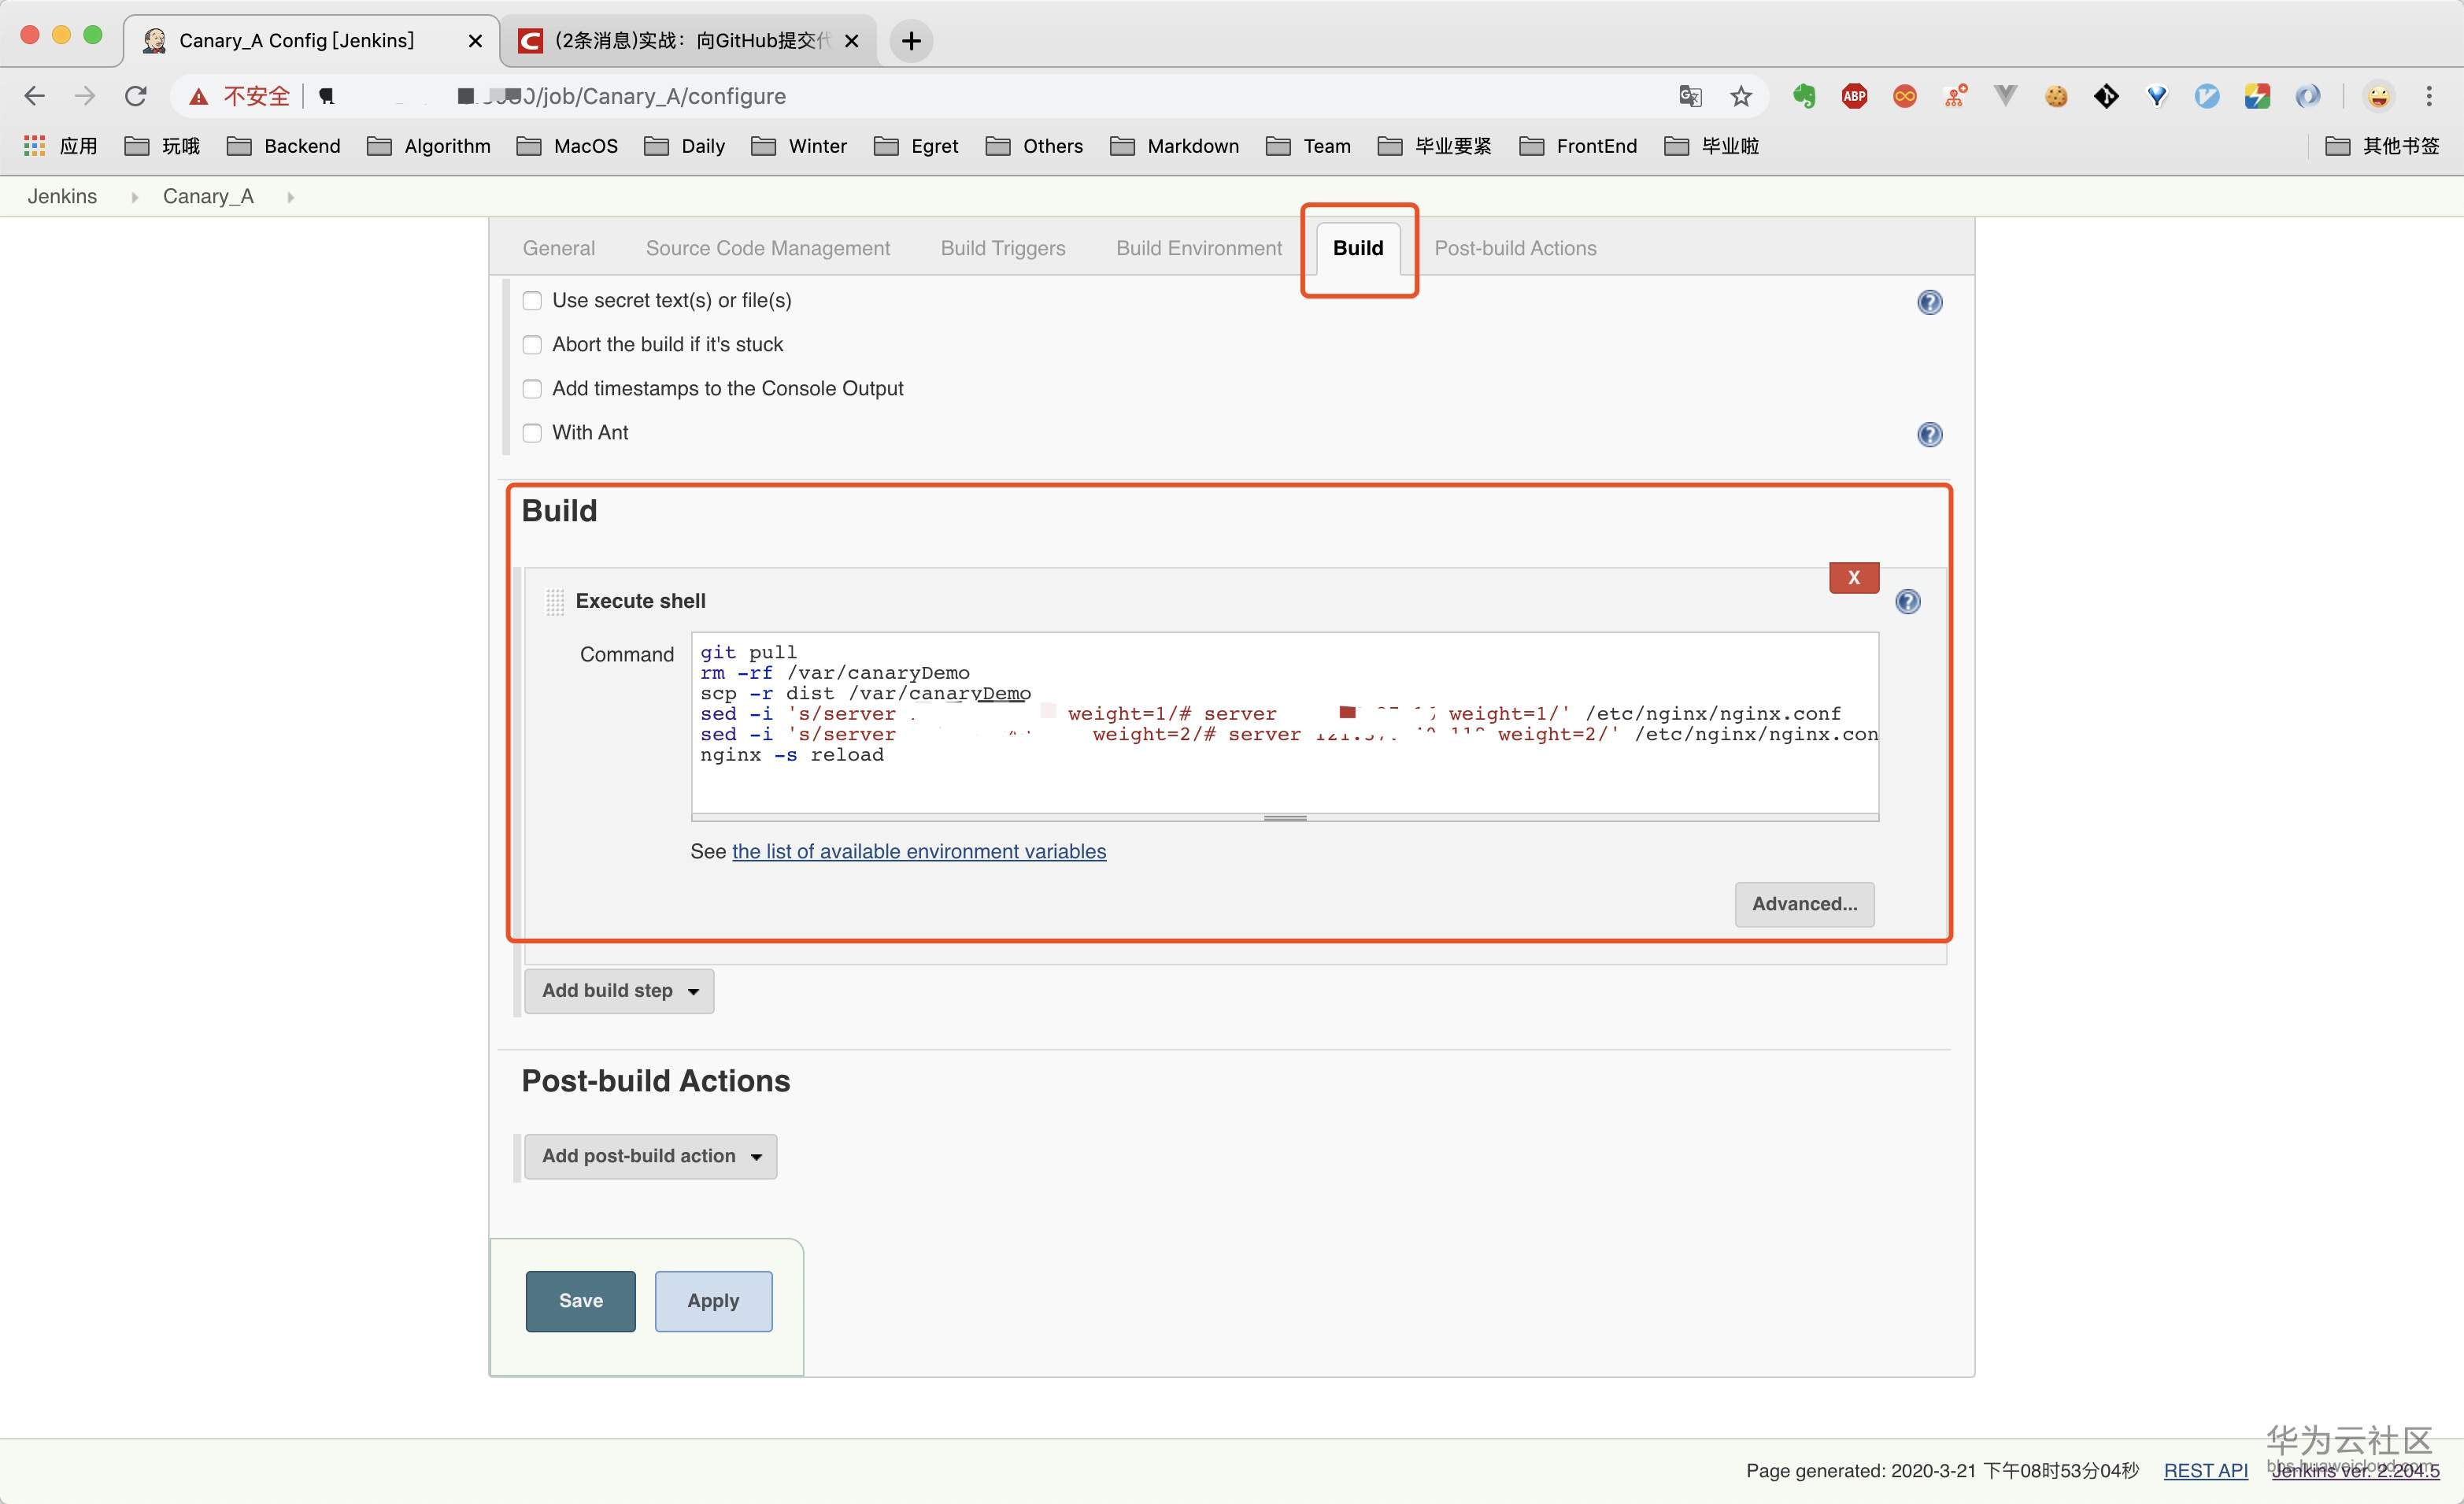Switch to Source Code Management tab
This screenshot has width=2464, height=1504.
click(767, 248)
